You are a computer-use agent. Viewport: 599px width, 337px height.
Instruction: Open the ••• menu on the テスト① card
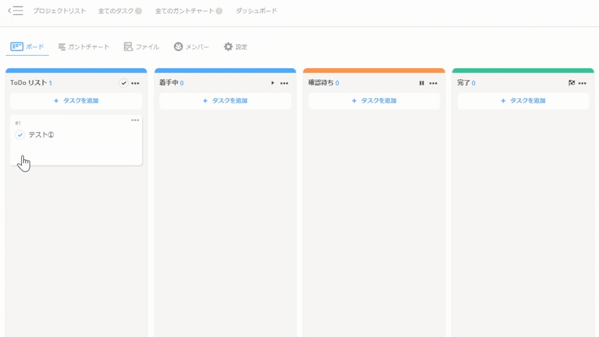[135, 120]
